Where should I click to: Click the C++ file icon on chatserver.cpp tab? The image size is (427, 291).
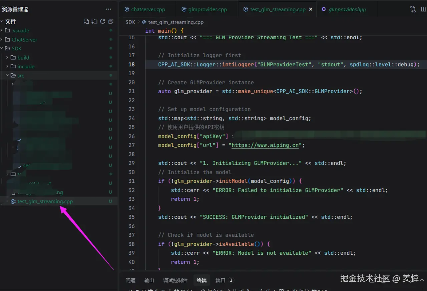(127, 9)
